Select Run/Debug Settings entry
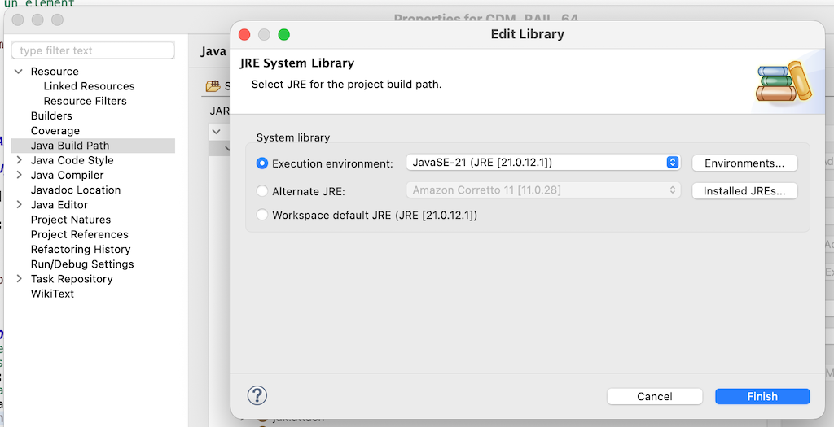Viewport: 834px width, 427px height. 82,264
